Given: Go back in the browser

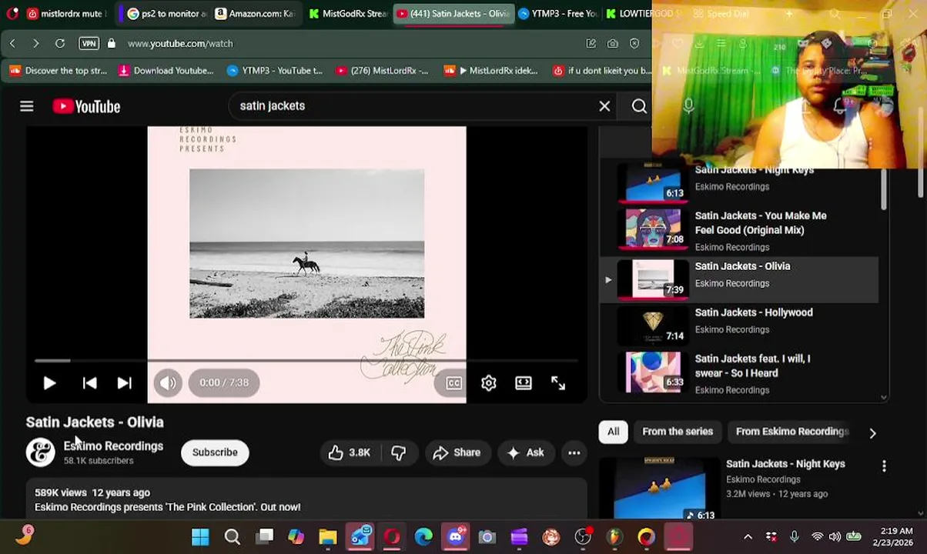Looking at the screenshot, I should (12, 44).
